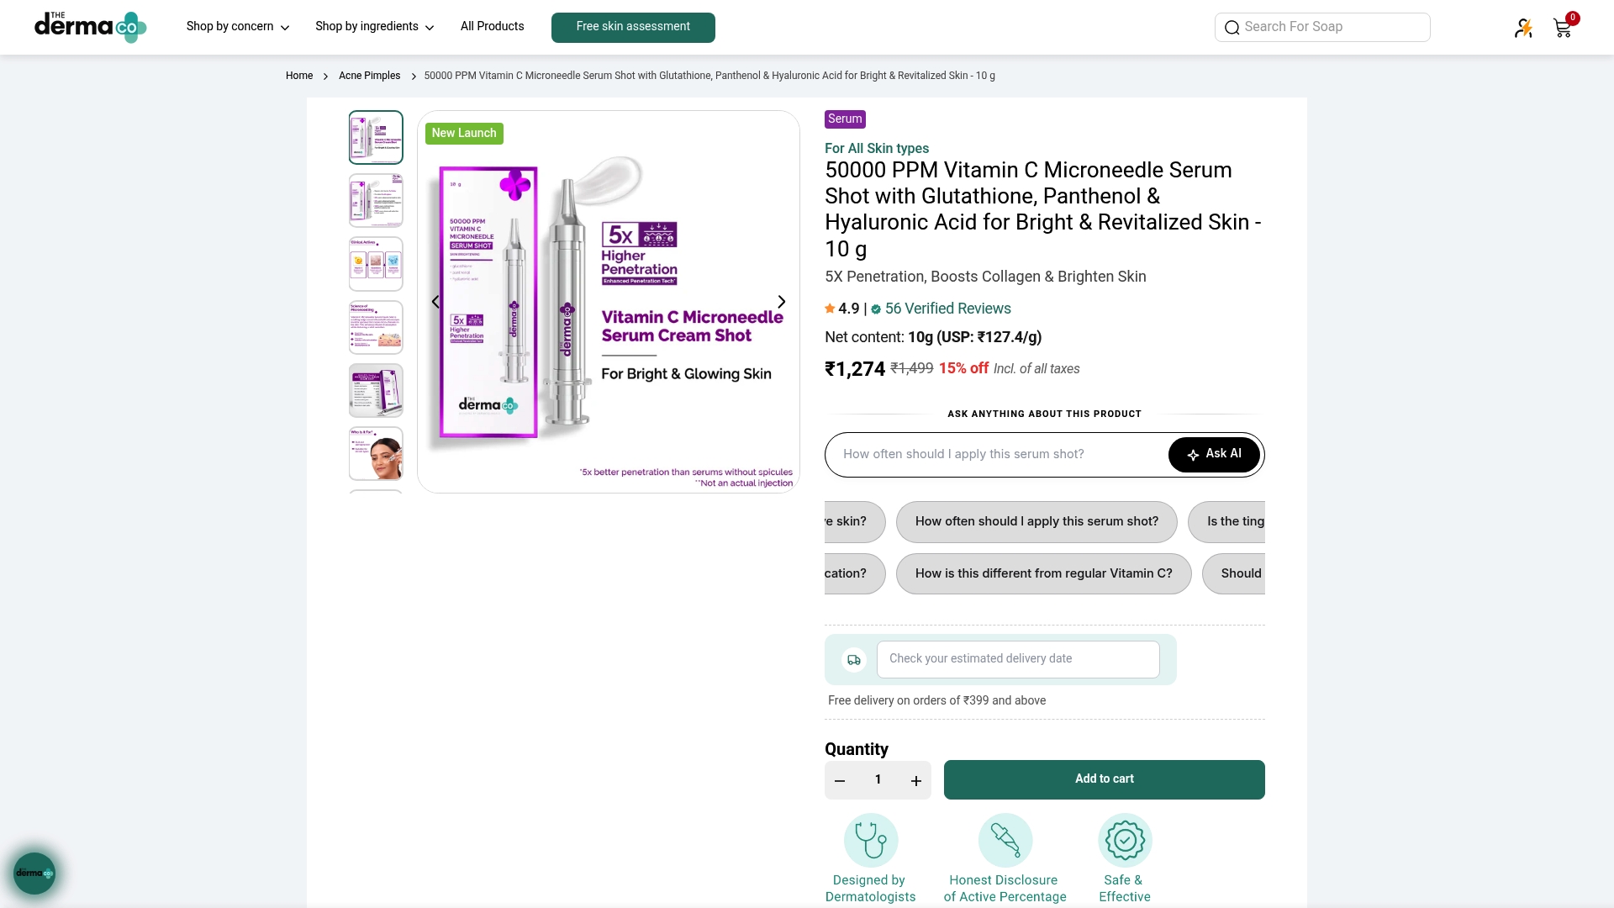
Task: Open the account profile icon
Action: (1523, 28)
